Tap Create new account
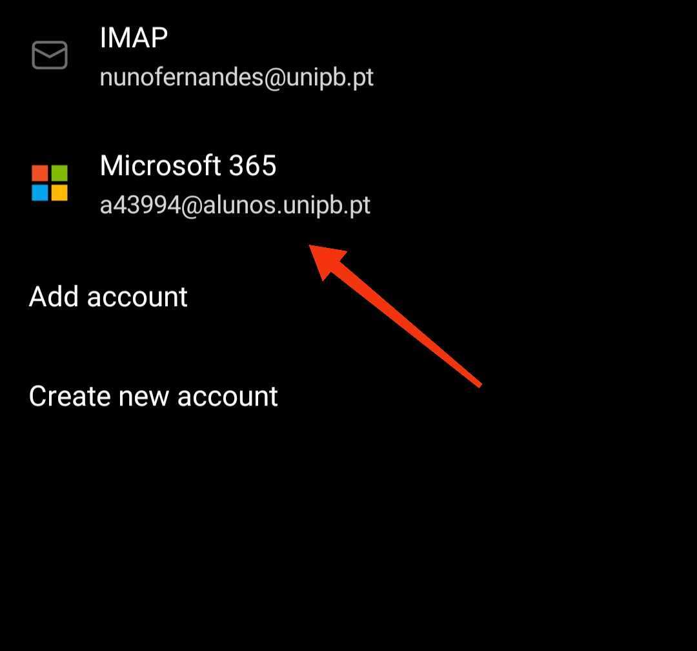The width and height of the screenshot is (697, 651). coord(154,396)
